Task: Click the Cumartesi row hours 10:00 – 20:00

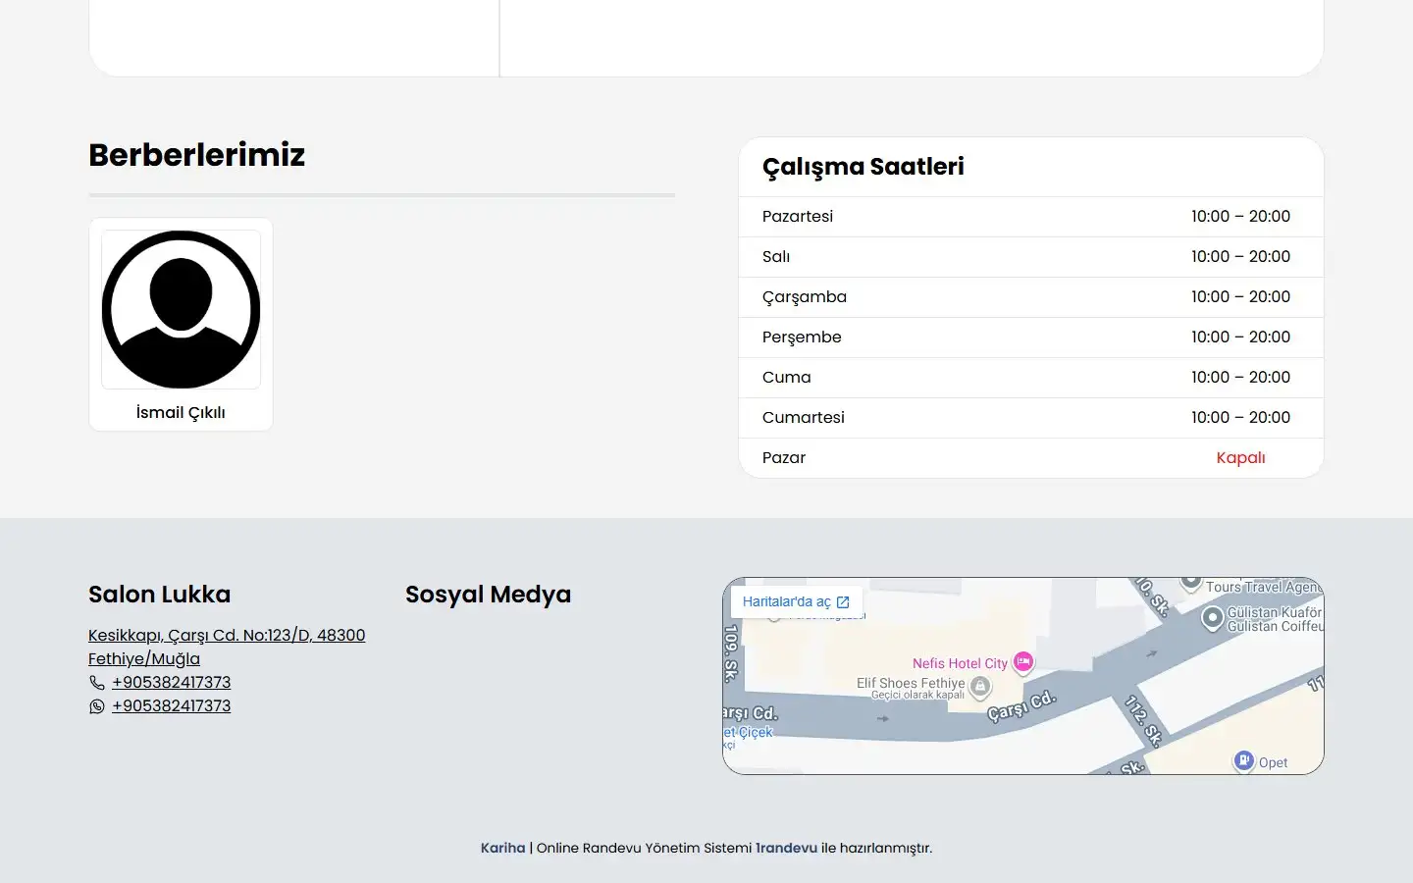Action: pos(1240,417)
